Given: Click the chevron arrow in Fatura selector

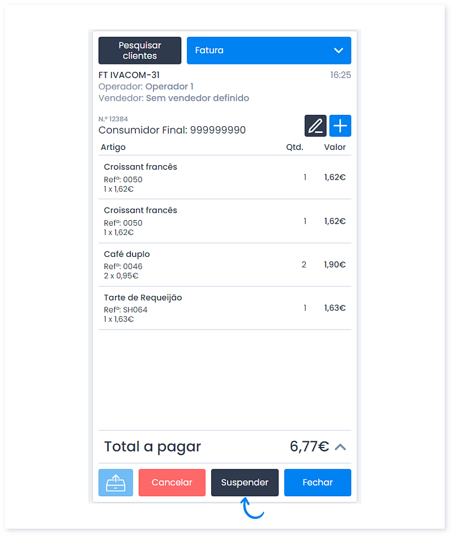Looking at the screenshot, I should [339, 51].
